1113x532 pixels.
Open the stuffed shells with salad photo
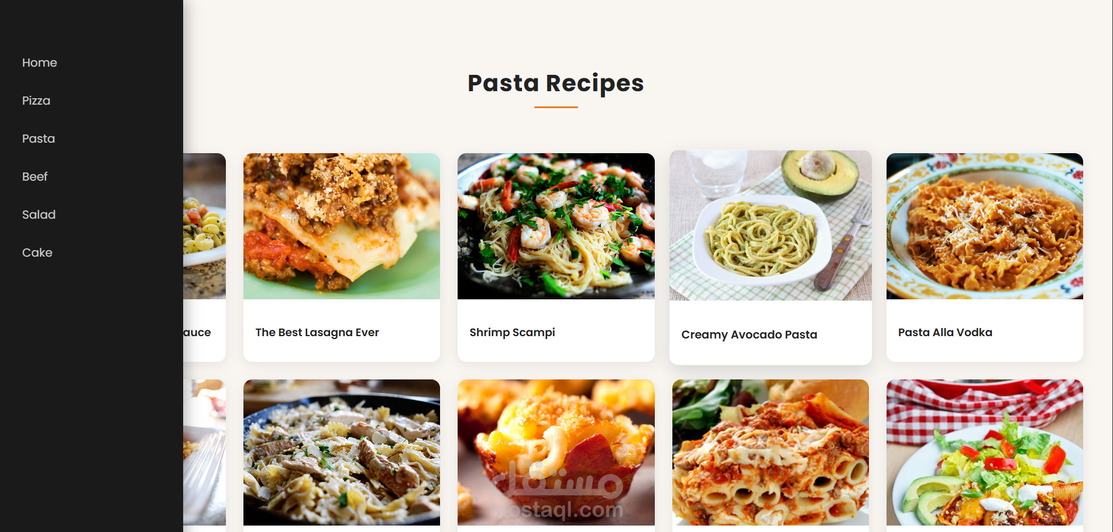point(985,452)
